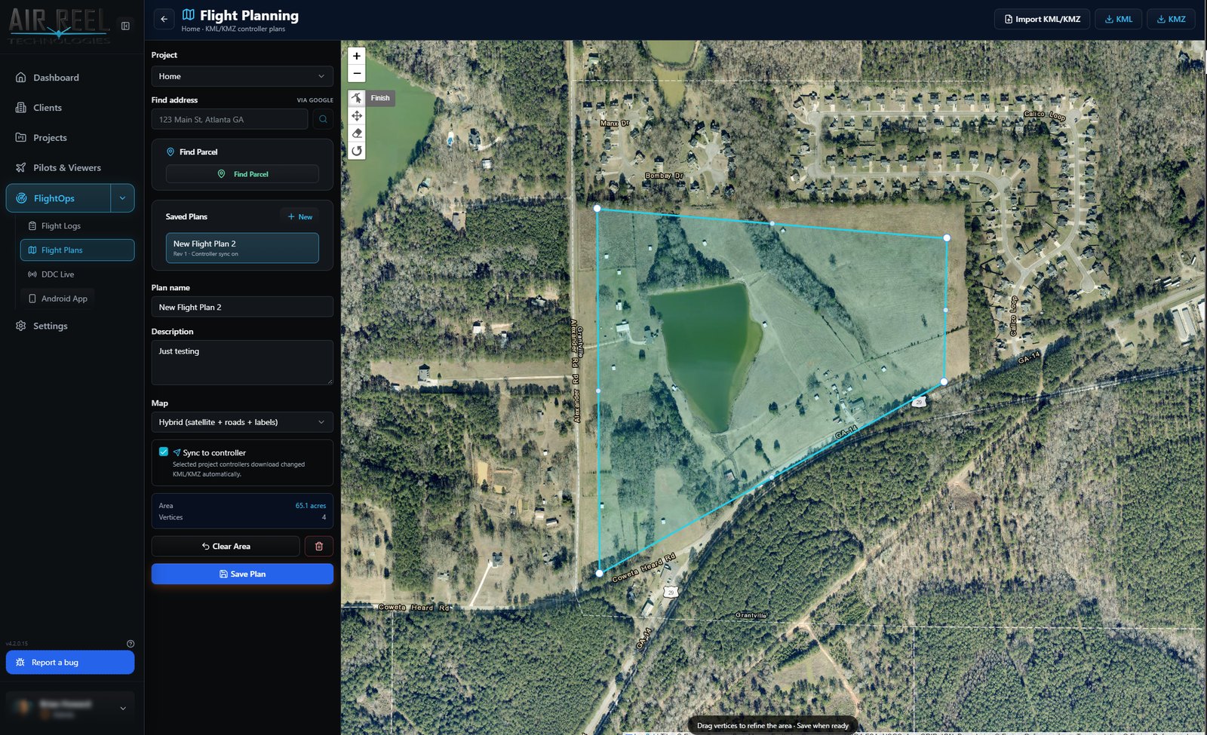Click the map zoom out minus button

(357, 73)
